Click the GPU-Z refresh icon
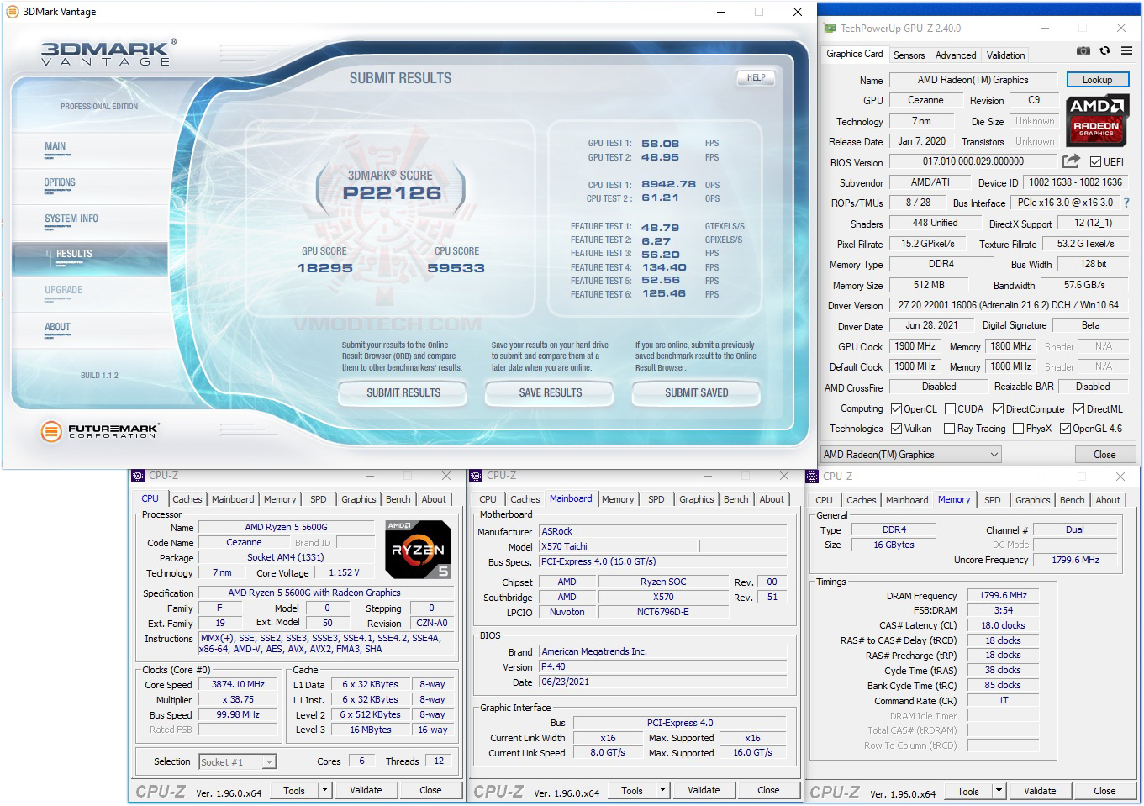This screenshot has width=1144, height=806. pos(1104,51)
